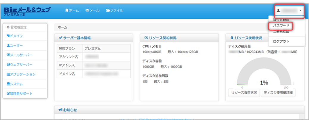
Task: Click the Bizメール&ウェブ logo
Action: [x=27, y=11]
